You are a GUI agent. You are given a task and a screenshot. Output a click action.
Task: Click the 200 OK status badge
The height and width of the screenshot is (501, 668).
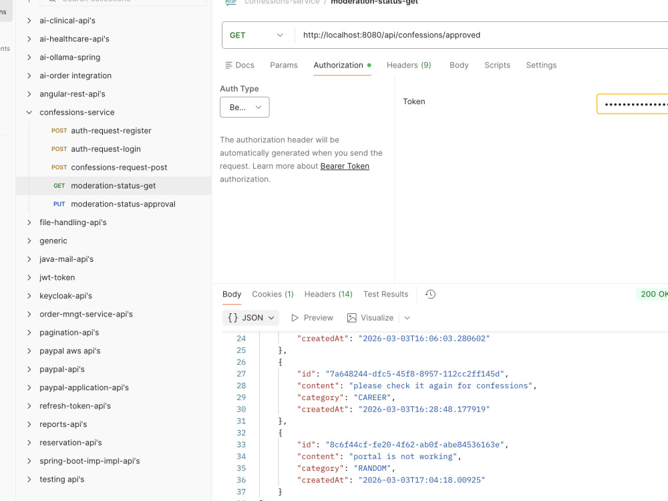pos(653,295)
